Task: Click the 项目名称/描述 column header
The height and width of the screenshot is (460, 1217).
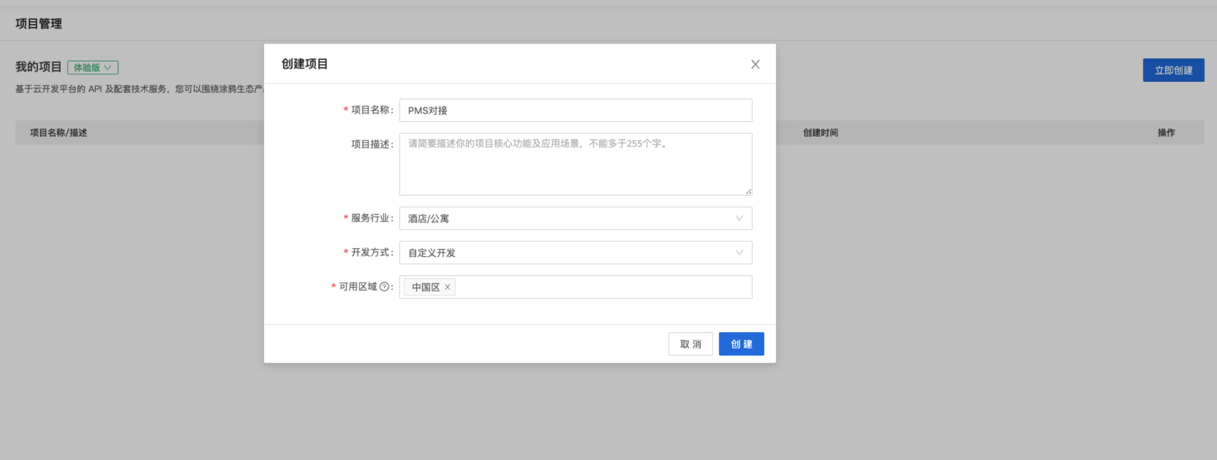Action: click(x=58, y=133)
